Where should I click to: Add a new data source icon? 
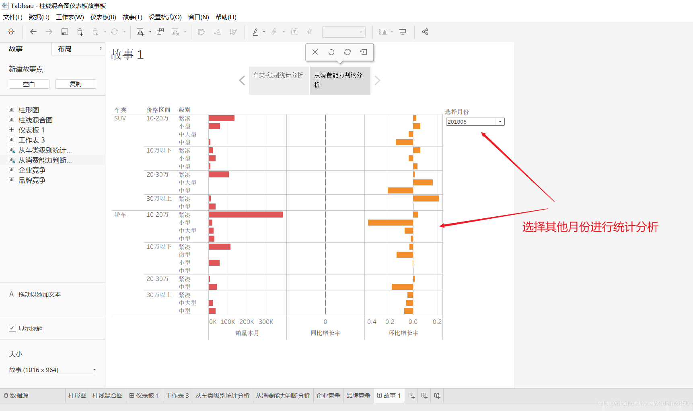coord(80,32)
